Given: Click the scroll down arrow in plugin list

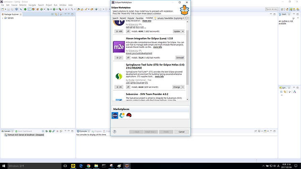Looking at the screenshot, I should [187, 99].
